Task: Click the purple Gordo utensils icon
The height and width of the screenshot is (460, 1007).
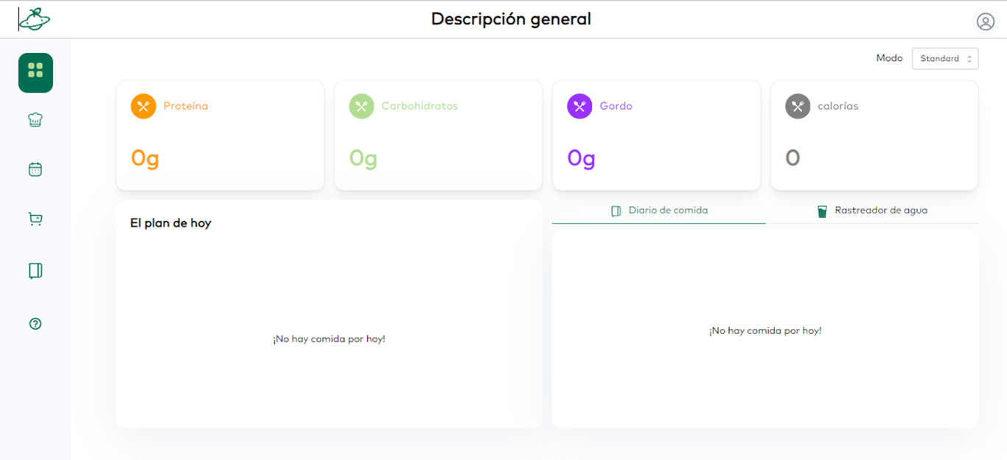Action: point(579,106)
